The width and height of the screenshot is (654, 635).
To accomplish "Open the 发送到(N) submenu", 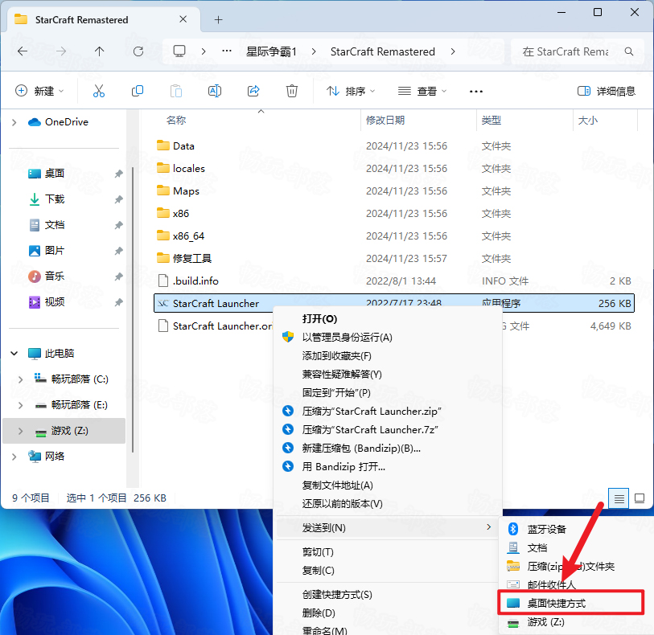I will 388,528.
